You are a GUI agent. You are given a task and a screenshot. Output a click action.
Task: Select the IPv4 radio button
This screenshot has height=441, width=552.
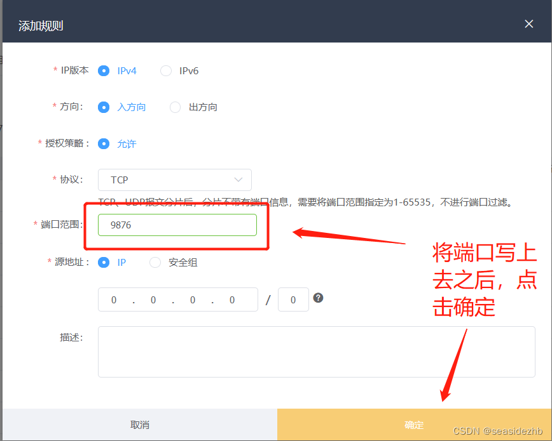click(x=104, y=70)
